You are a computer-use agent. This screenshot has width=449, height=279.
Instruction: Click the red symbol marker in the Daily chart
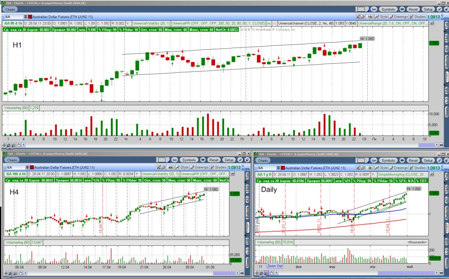(x=282, y=168)
